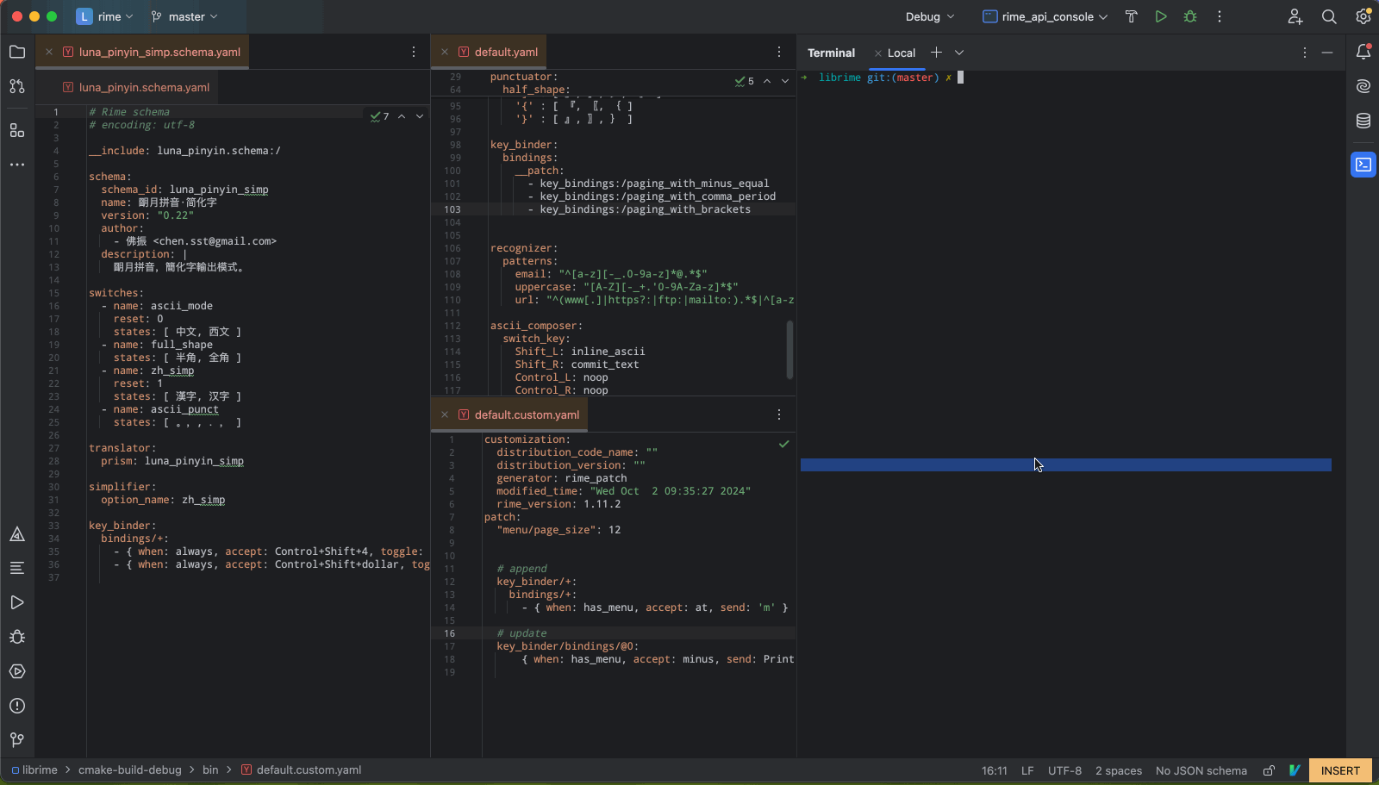Open the Git tool window icon
The image size is (1379, 785).
pos(17,740)
